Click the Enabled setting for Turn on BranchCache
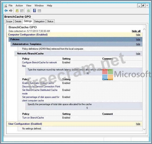Screen dimensions: 152x144 [66, 118]
